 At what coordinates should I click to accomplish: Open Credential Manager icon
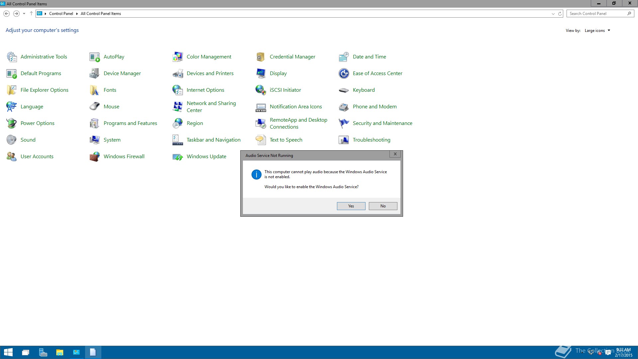pos(261,57)
